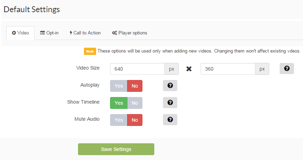Viewport: 303px width, 160px height.
Task: Click the Show Timeline help question icon
Action: (170, 103)
